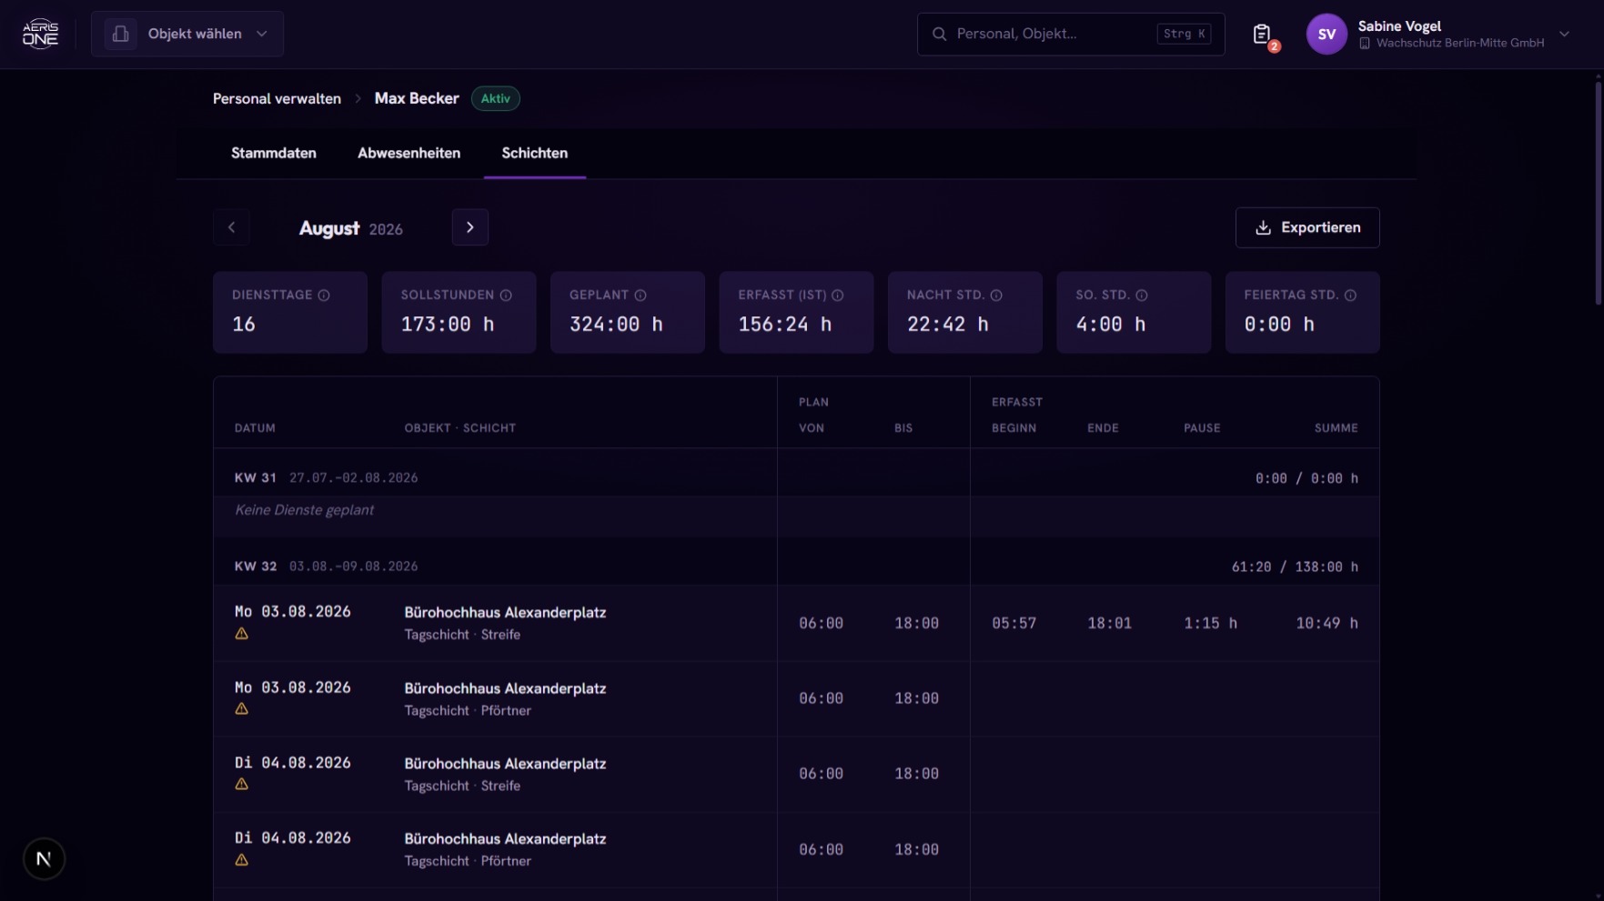This screenshot has width=1604, height=901.
Task: Click the Feiertag Std. info icon
Action: coord(1350,295)
